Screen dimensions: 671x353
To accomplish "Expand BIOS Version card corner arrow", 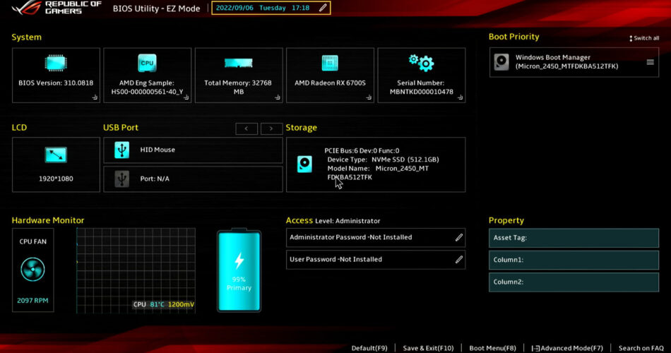I will coord(95,97).
